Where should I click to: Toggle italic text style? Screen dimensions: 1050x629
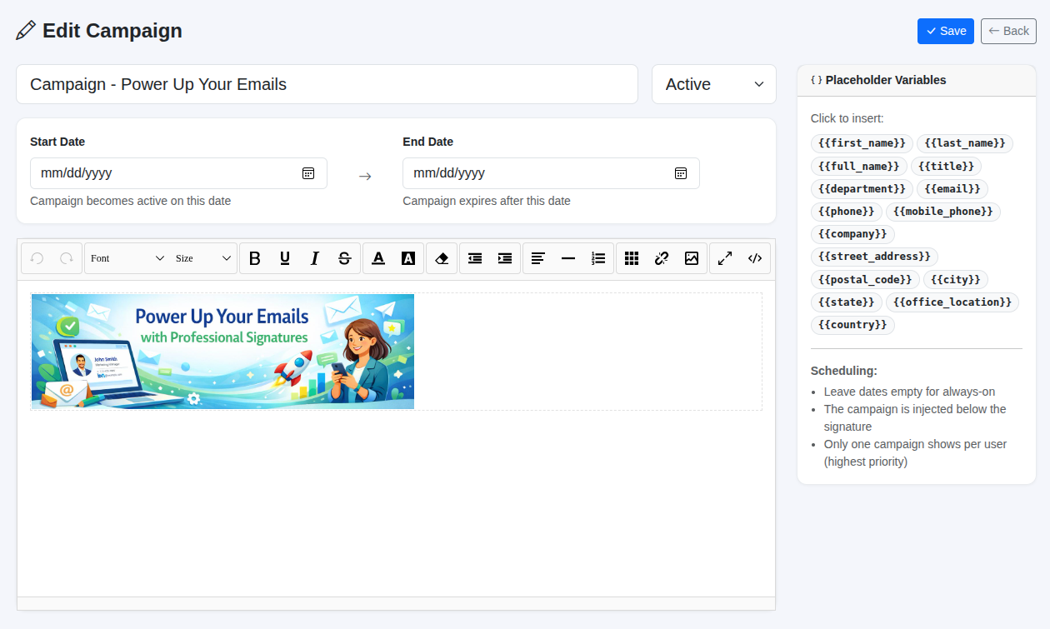coord(315,258)
